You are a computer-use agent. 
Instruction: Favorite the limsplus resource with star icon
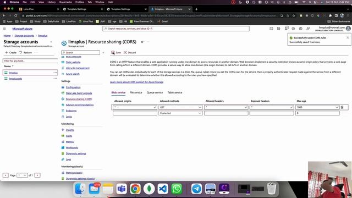pos(142,42)
